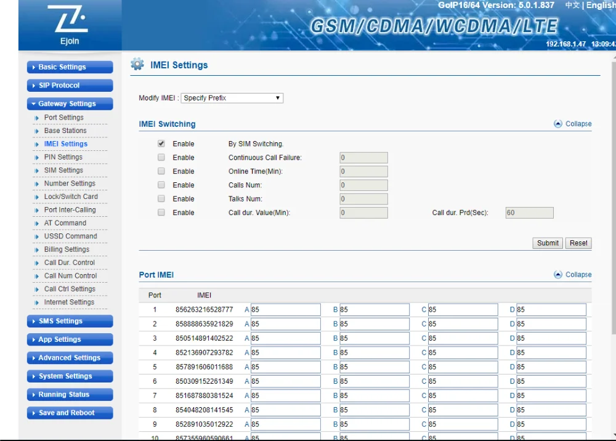Open Lock/Switch Card in the sidebar
The height and width of the screenshot is (441, 616).
pyautogui.click(x=71, y=196)
